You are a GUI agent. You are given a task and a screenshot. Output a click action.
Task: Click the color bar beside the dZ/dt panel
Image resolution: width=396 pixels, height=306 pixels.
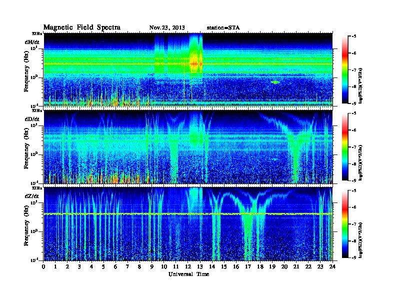(x=345, y=224)
